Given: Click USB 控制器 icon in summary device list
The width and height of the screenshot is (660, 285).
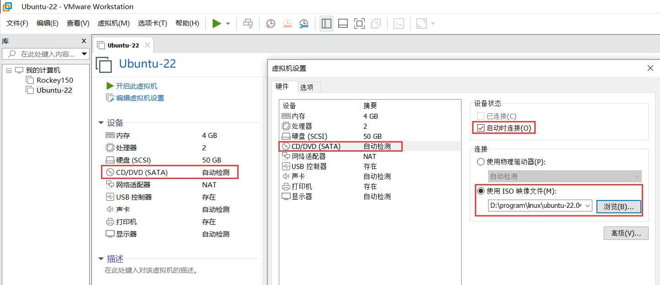Looking at the screenshot, I should pos(110,197).
